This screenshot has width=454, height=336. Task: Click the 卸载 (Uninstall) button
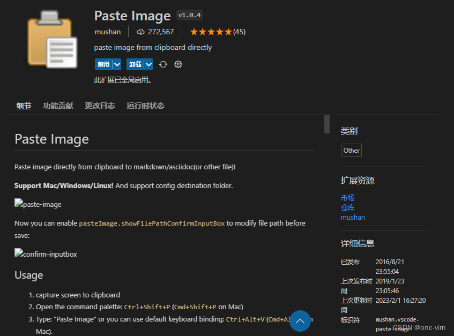[x=135, y=64]
